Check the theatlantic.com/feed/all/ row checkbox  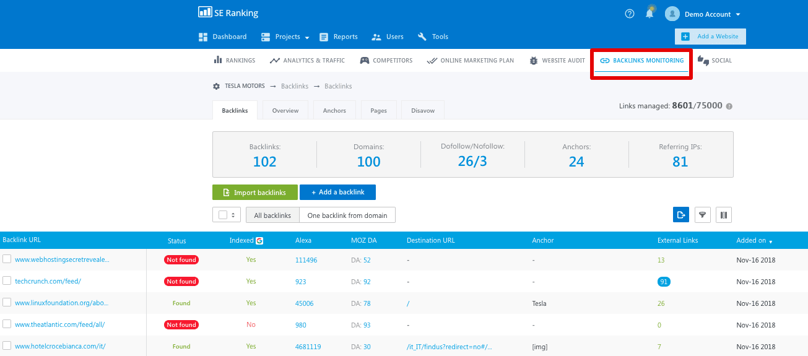tap(7, 324)
